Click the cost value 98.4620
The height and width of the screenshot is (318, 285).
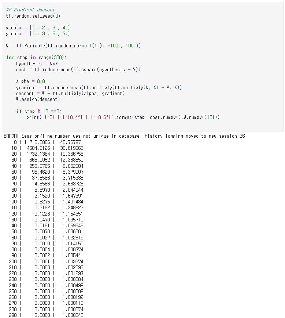(41, 172)
